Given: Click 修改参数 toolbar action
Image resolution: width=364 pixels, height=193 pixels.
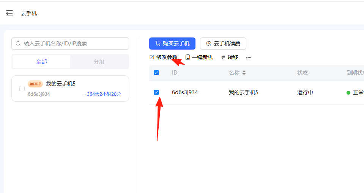Looking at the screenshot, I should [164, 57].
